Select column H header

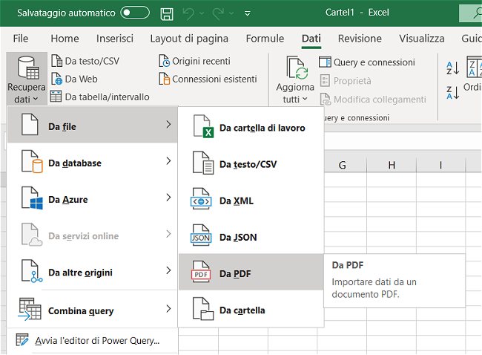[x=392, y=165]
